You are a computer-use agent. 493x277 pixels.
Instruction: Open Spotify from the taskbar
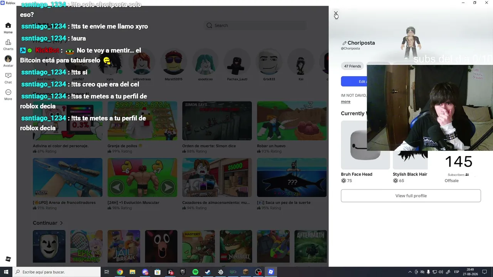coord(195,272)
